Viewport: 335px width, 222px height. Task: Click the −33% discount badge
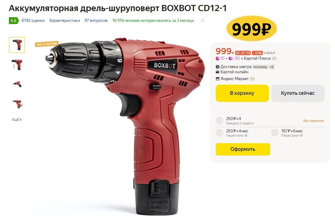click(257, 53)
